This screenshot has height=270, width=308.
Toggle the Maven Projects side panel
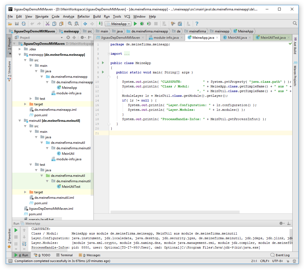click(x=295, y=74)
